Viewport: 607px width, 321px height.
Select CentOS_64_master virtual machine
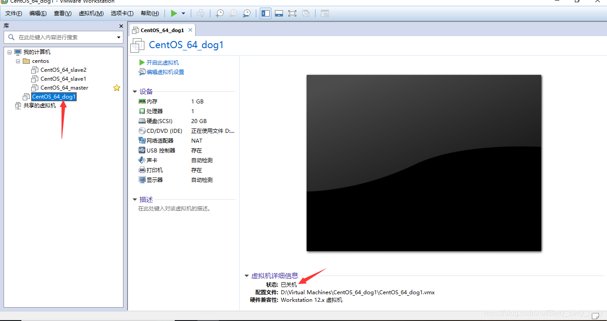point(64,88)
